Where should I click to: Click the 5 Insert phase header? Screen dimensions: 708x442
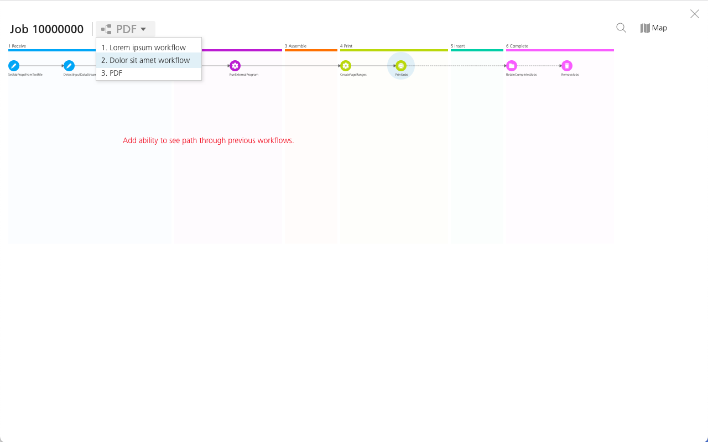tap(458, 46)
